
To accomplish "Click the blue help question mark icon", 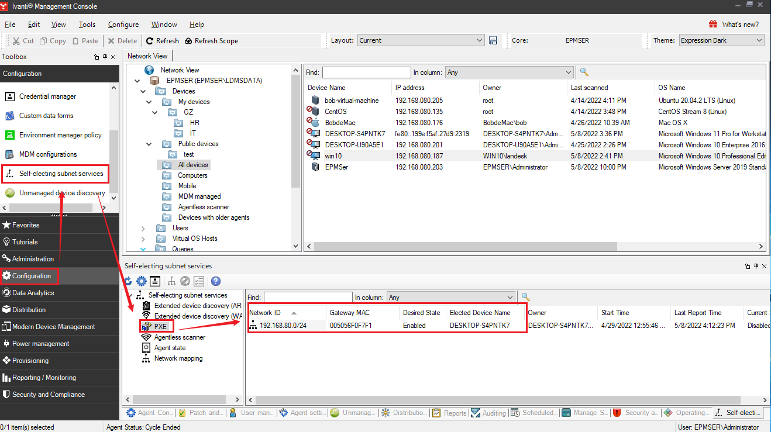I will (x=216, y=281).
